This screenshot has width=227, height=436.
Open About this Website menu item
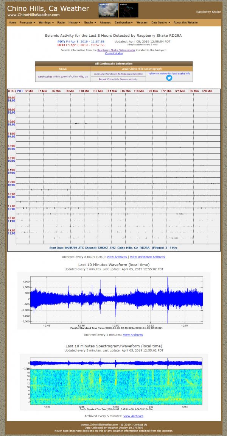pos(186,22)
